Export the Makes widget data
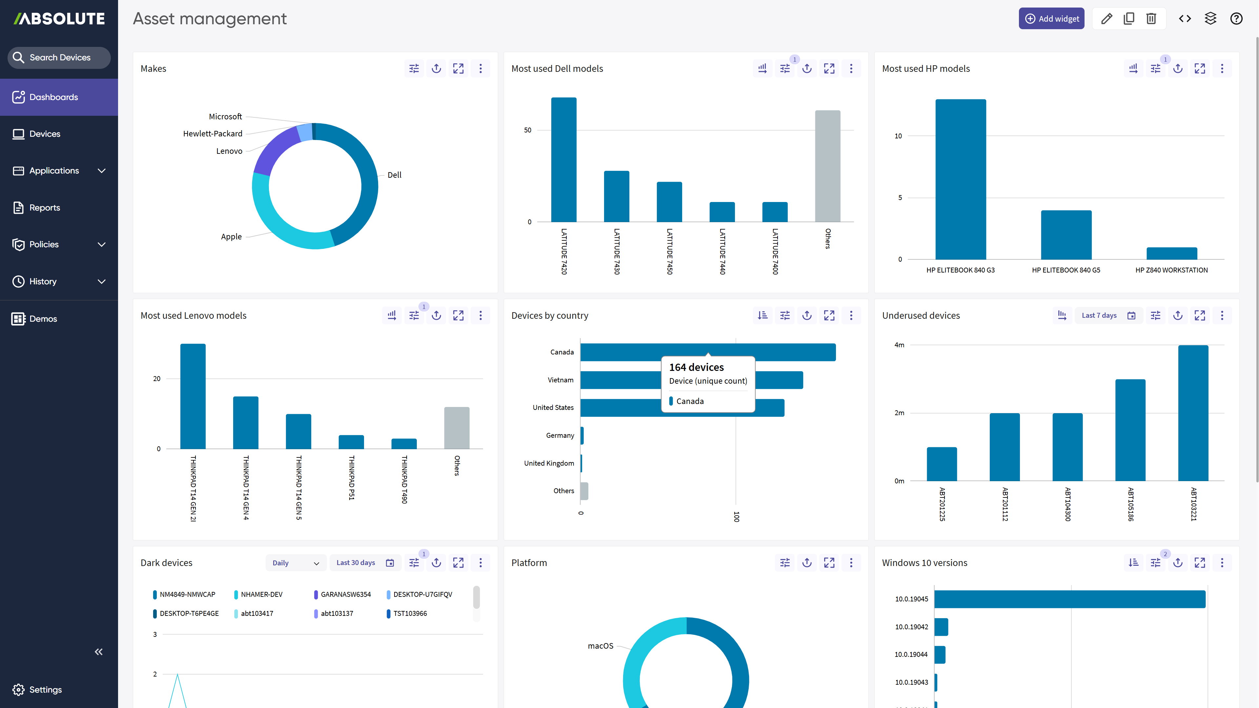The width and height of the screenshot is (1259, 708). point(437,69)
